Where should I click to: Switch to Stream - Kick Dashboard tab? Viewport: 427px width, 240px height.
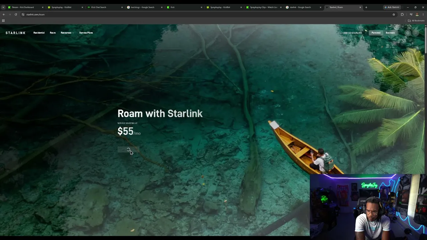[25, 7]
